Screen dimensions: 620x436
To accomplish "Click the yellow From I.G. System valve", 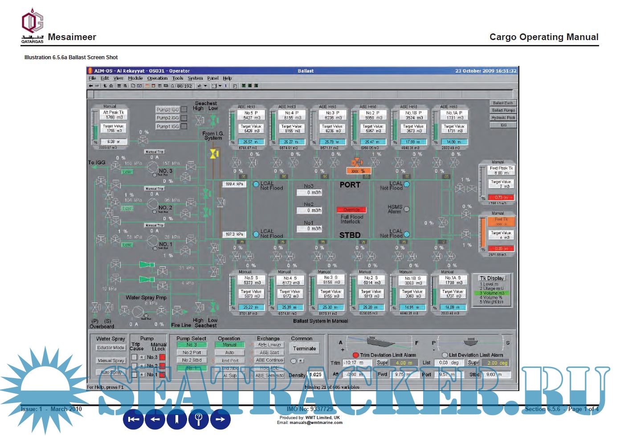I will (214, 154).
